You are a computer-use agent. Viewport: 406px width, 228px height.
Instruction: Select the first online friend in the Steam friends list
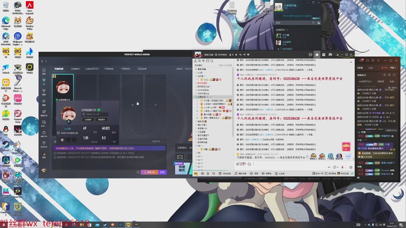pyautogui.click(x=296, y=35)
